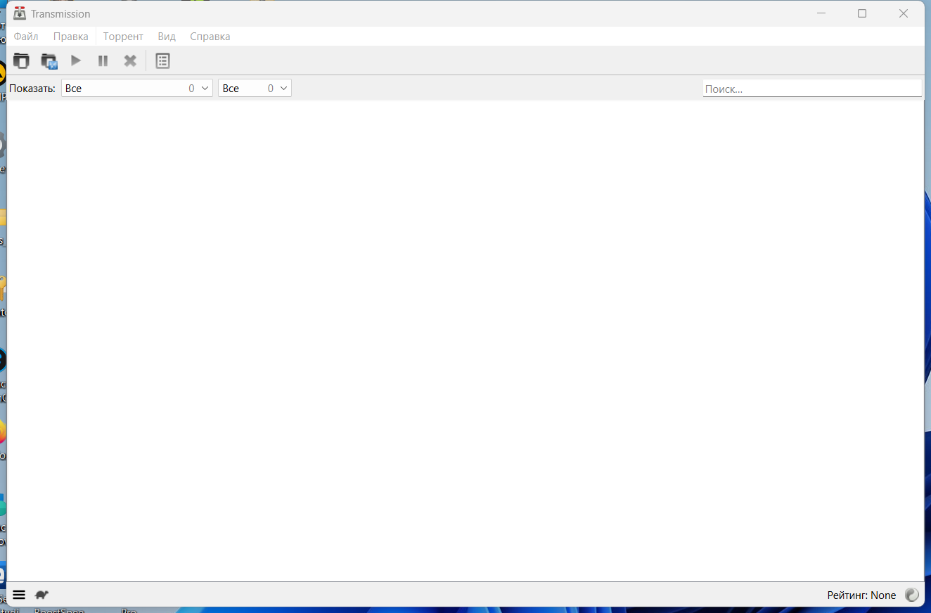Viewport: 931px width, 613px height.
Task: Open torrent properties icon in toolbar
Action: pos(162,61)
